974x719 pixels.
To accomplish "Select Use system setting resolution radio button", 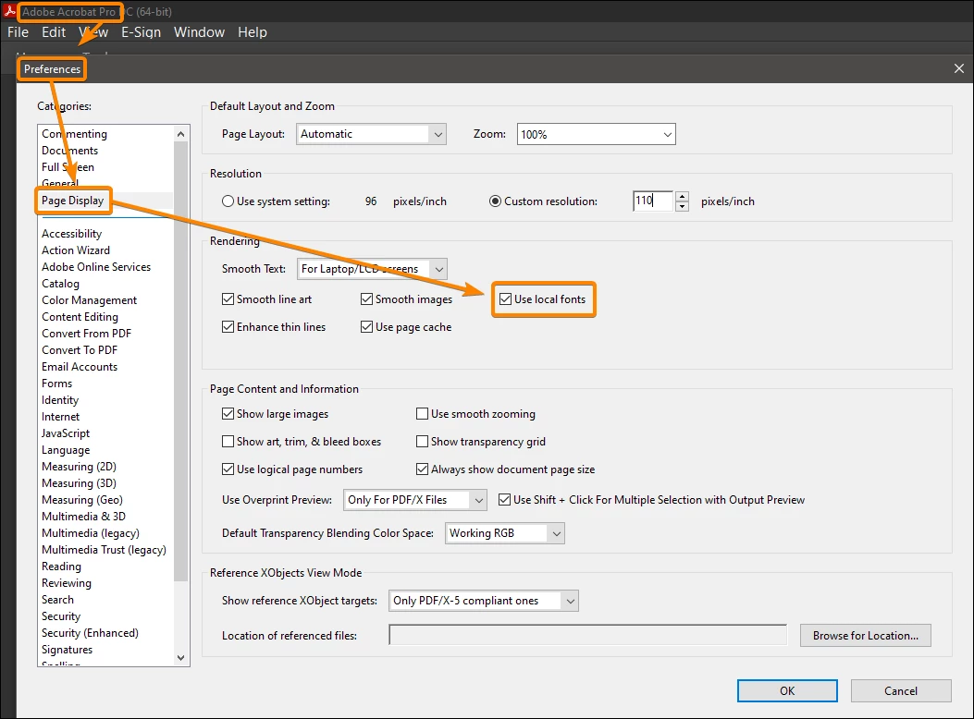I will coord(228,201).
